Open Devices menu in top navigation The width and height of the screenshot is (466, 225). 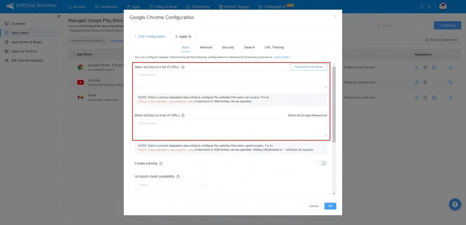[x=77, y=7]
